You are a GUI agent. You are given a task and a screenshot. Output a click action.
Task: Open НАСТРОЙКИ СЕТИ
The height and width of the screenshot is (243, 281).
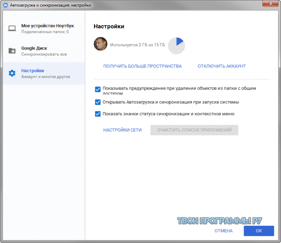[x=122, y=130]
